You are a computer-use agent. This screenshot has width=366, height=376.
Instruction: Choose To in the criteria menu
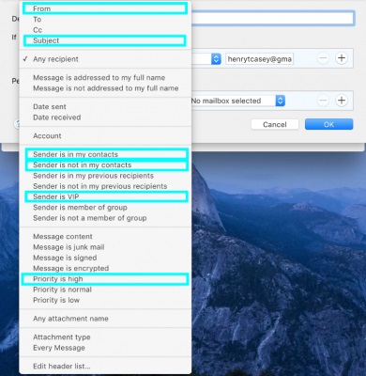105,20
